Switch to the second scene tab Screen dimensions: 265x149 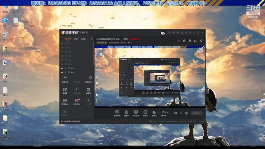coord(76,39)
